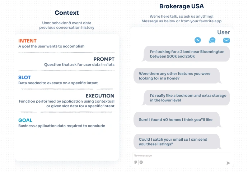Click the email envelope icon

[226, 40]
